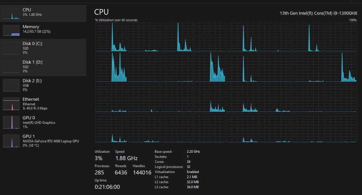Select the Ethernet activity graph thumbnail

[x=11, y=104]
